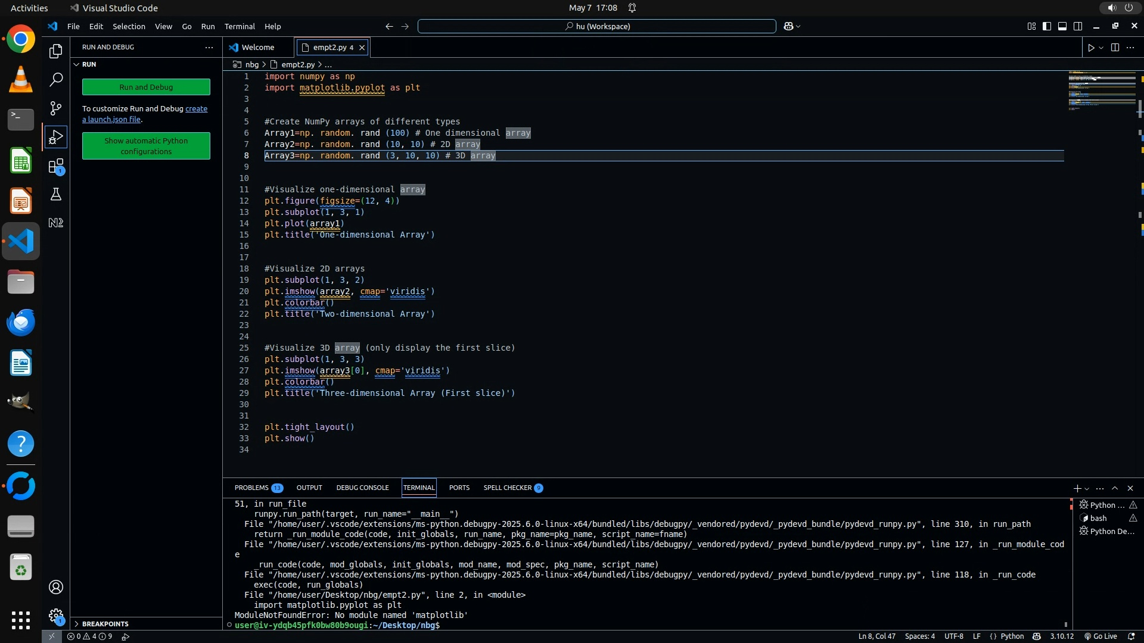Expand the BREAKPOINTS section
Screen dimensions: 1144x643
(x=105, y=624)
